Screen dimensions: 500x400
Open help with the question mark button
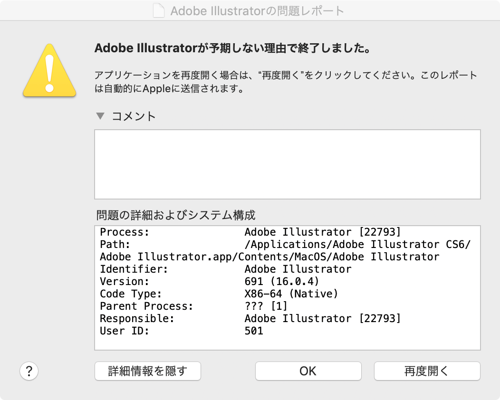point(29,371)
